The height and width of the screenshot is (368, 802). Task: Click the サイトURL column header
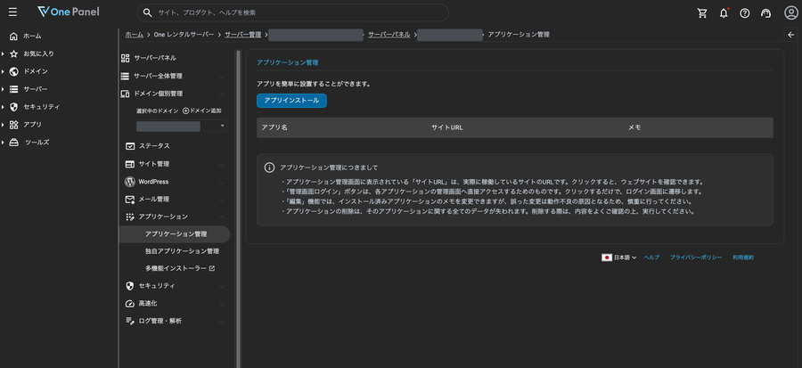tap(447, 127)
